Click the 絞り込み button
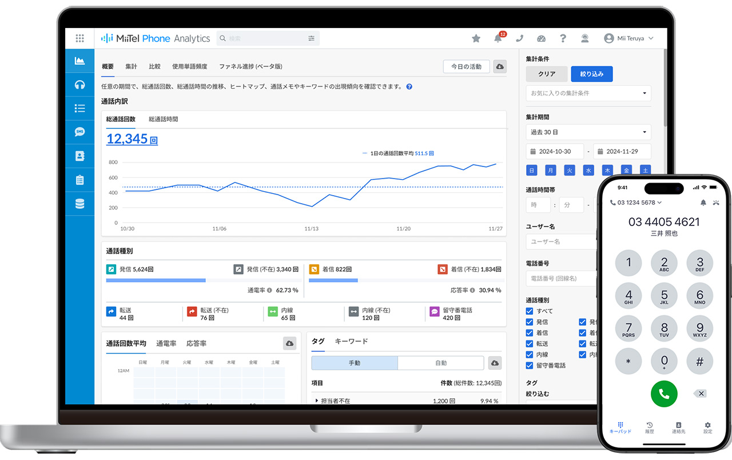This screenshot has width=732, height=460. tap(591, 74)
